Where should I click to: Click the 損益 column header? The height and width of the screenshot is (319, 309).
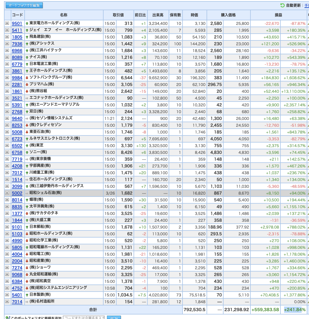point(278,15)
